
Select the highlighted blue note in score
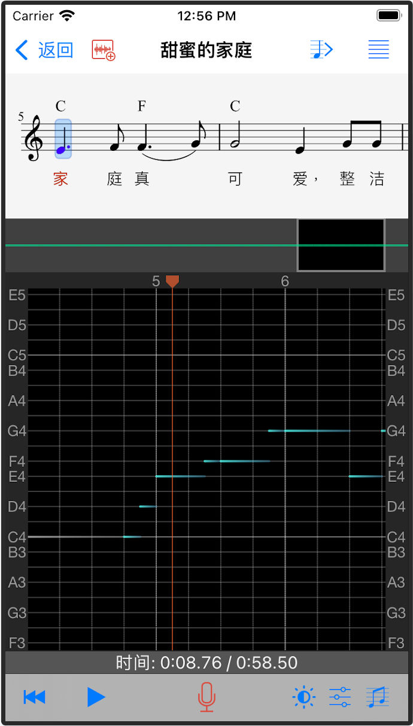(63, 139)
